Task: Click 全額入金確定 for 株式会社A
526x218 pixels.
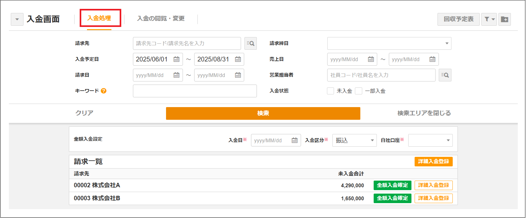Action: 392,185
